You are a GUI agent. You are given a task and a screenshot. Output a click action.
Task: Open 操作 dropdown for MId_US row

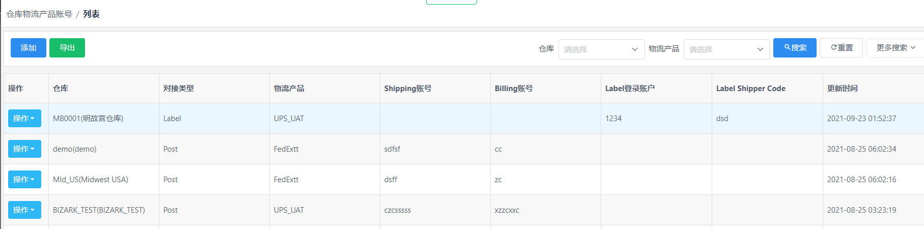click(x=24, y=180)
